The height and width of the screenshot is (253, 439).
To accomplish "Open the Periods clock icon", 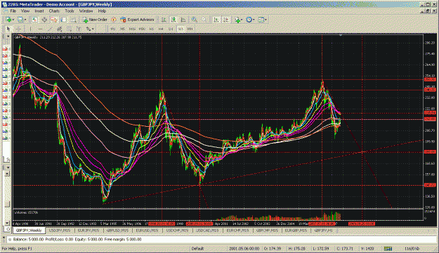I will point(249,20).
